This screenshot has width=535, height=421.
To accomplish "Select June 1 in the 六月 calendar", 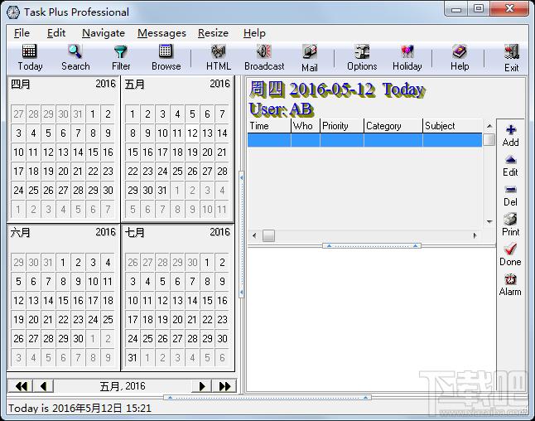I will point(63,262).
